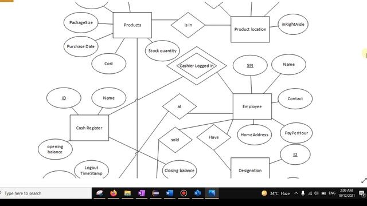
Task: Open the first pinned taskbar app icon
Action: click(x=99, y=193)
